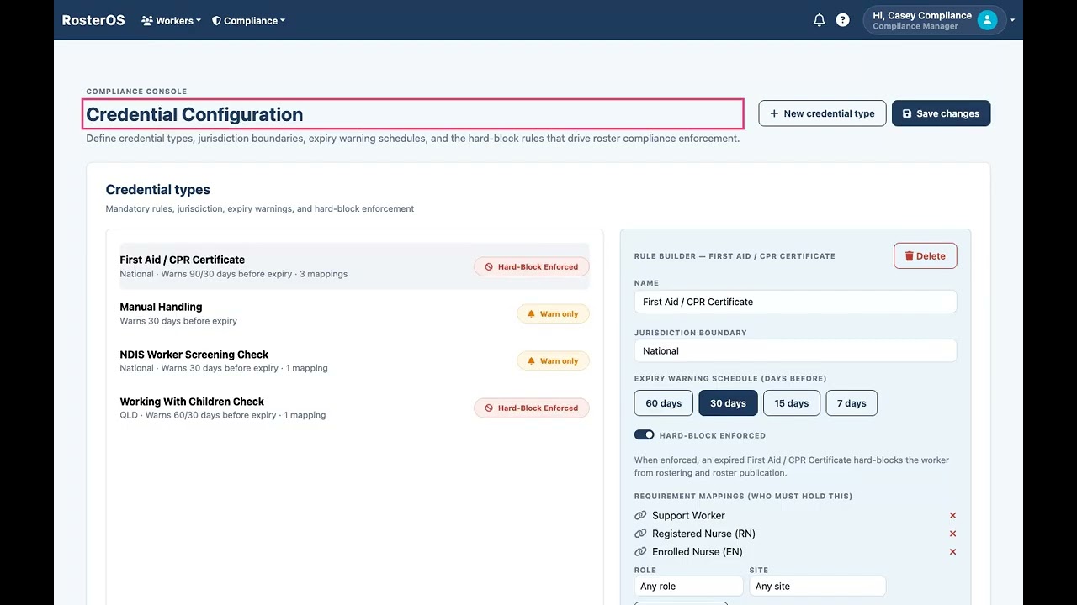Viewport: 1077px width, 605px height.
Task: Click Warn only badge on NDIS row
Action: [553, 360]
